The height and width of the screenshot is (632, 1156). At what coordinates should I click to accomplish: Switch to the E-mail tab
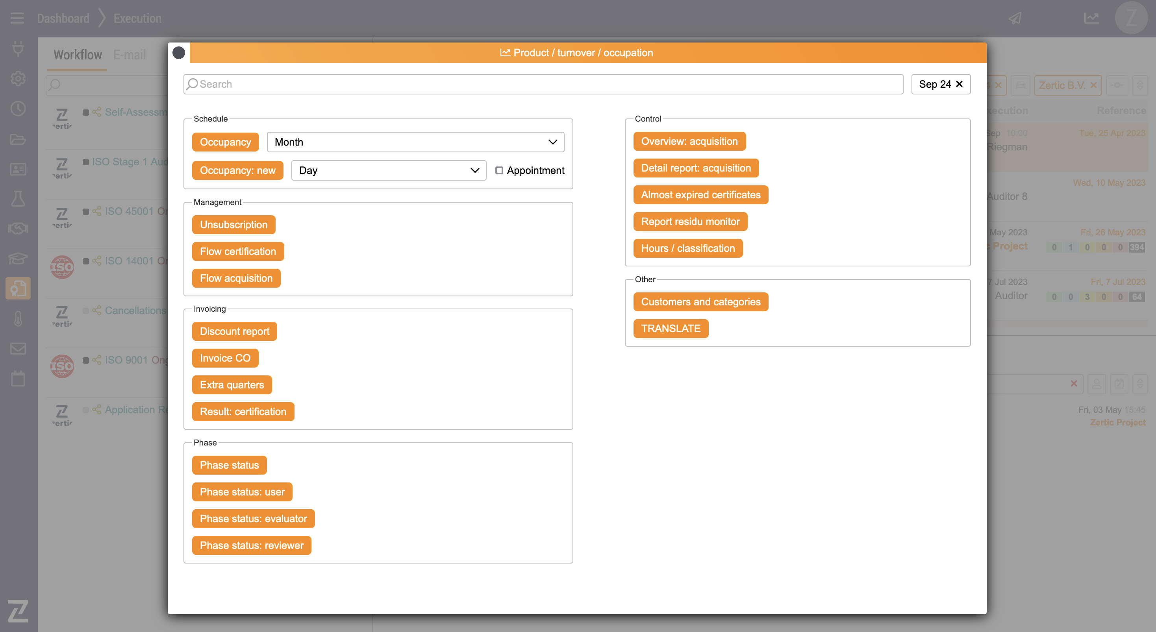click(129, 55)
